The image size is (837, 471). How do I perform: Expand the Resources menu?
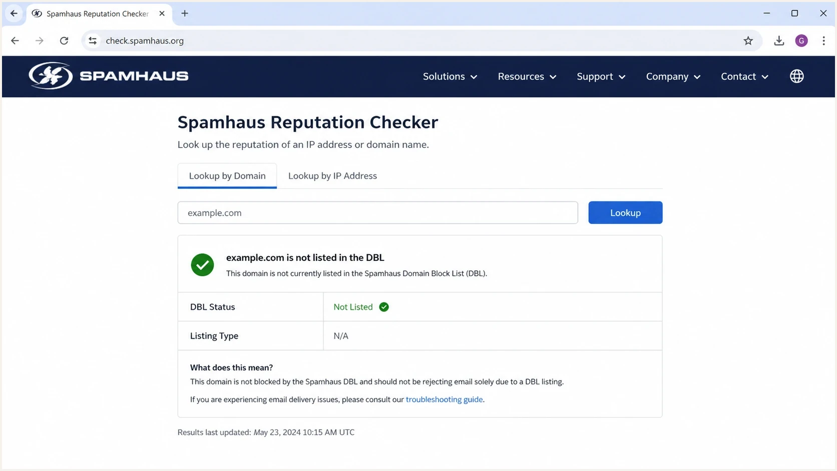(527, 77)
